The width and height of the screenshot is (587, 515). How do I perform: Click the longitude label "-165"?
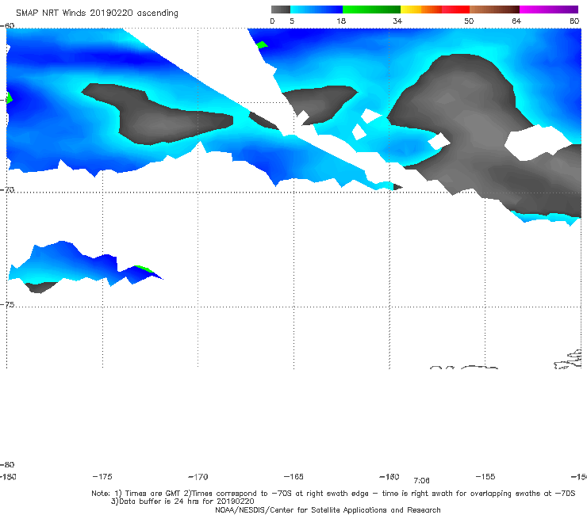293,477
